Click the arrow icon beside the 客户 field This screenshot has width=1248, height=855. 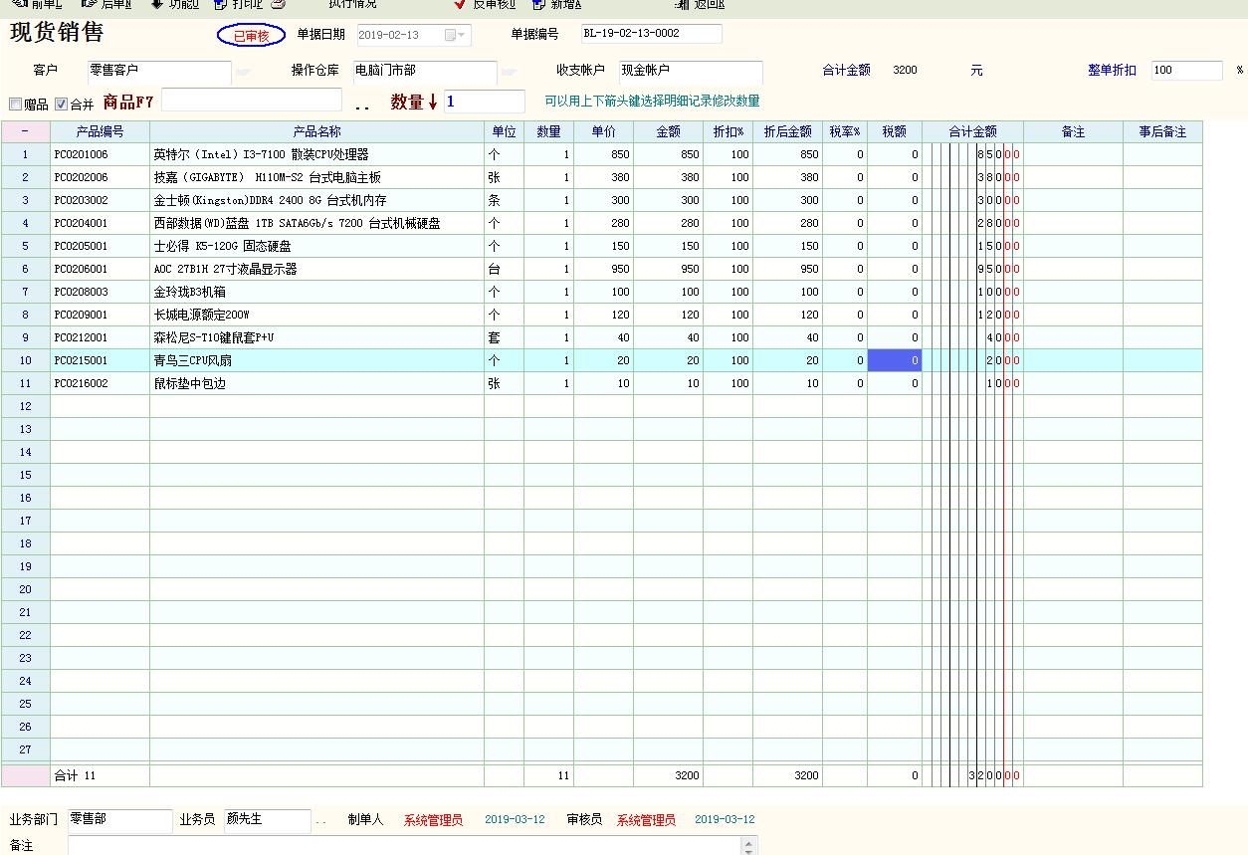244,72
